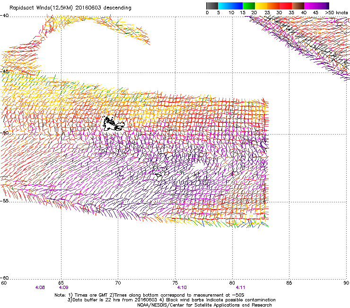Click the purple "4:10" overpass time
Viewport: 350px width, 308px height.
pos(182,288)
